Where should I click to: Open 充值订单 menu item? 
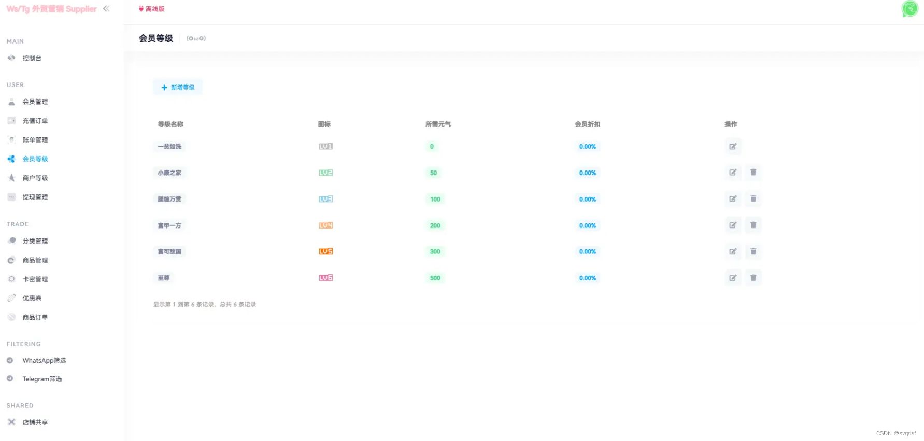pos(35,121)
